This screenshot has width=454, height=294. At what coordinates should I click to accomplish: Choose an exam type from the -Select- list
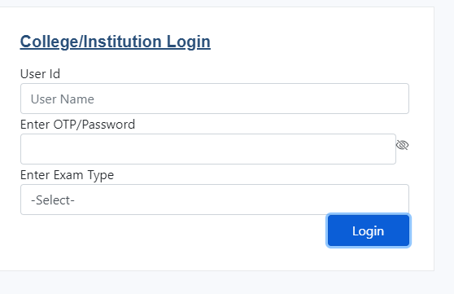(x=215, y=200)
